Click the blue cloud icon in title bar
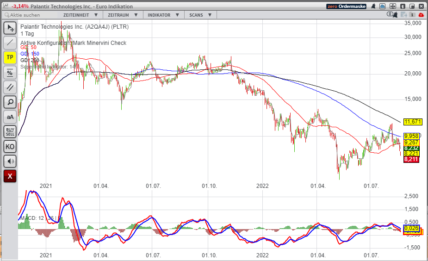The image size is (428, 261). [x=382, y=6]
